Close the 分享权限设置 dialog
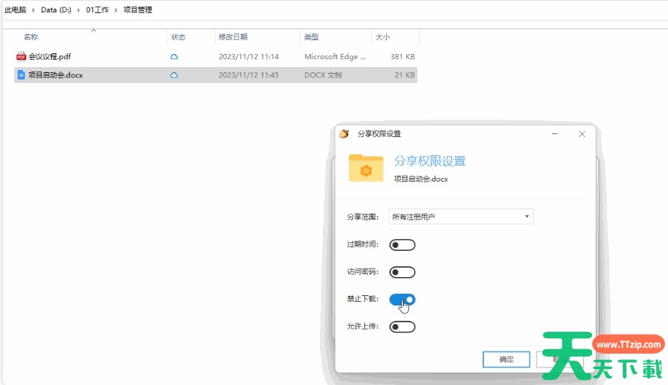The width and height of the screenshot is (668, 385). 582,134
